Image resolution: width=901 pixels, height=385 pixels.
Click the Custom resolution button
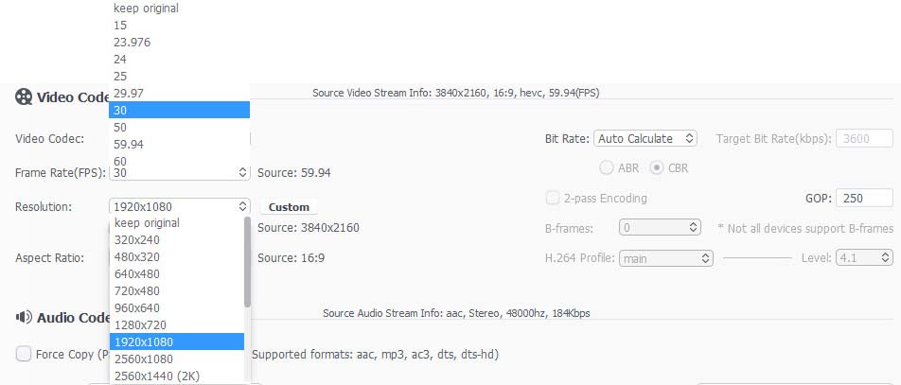(289, 207)
